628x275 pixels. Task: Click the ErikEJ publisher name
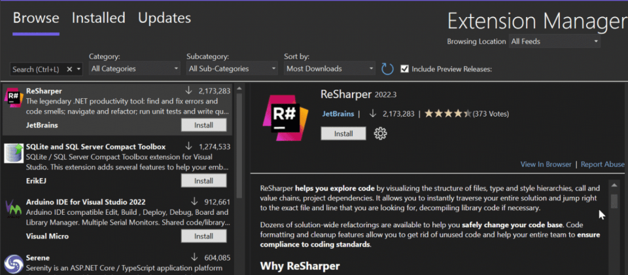(x=36, y=181)
